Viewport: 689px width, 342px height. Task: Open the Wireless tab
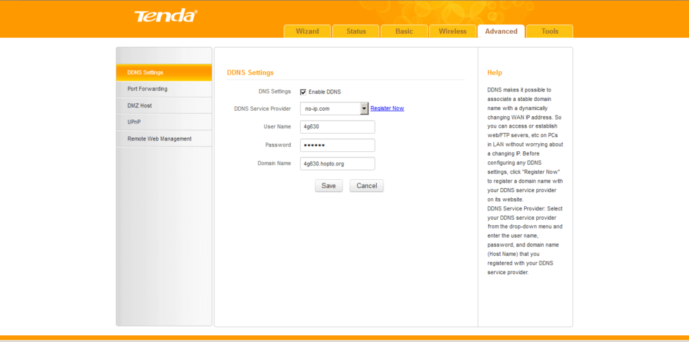453,32
